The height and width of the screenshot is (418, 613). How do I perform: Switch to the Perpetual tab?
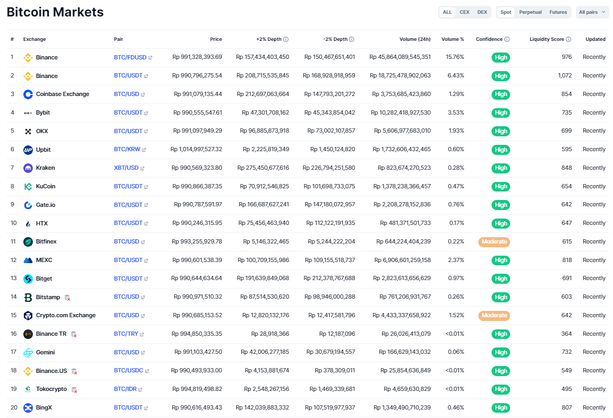530,12
